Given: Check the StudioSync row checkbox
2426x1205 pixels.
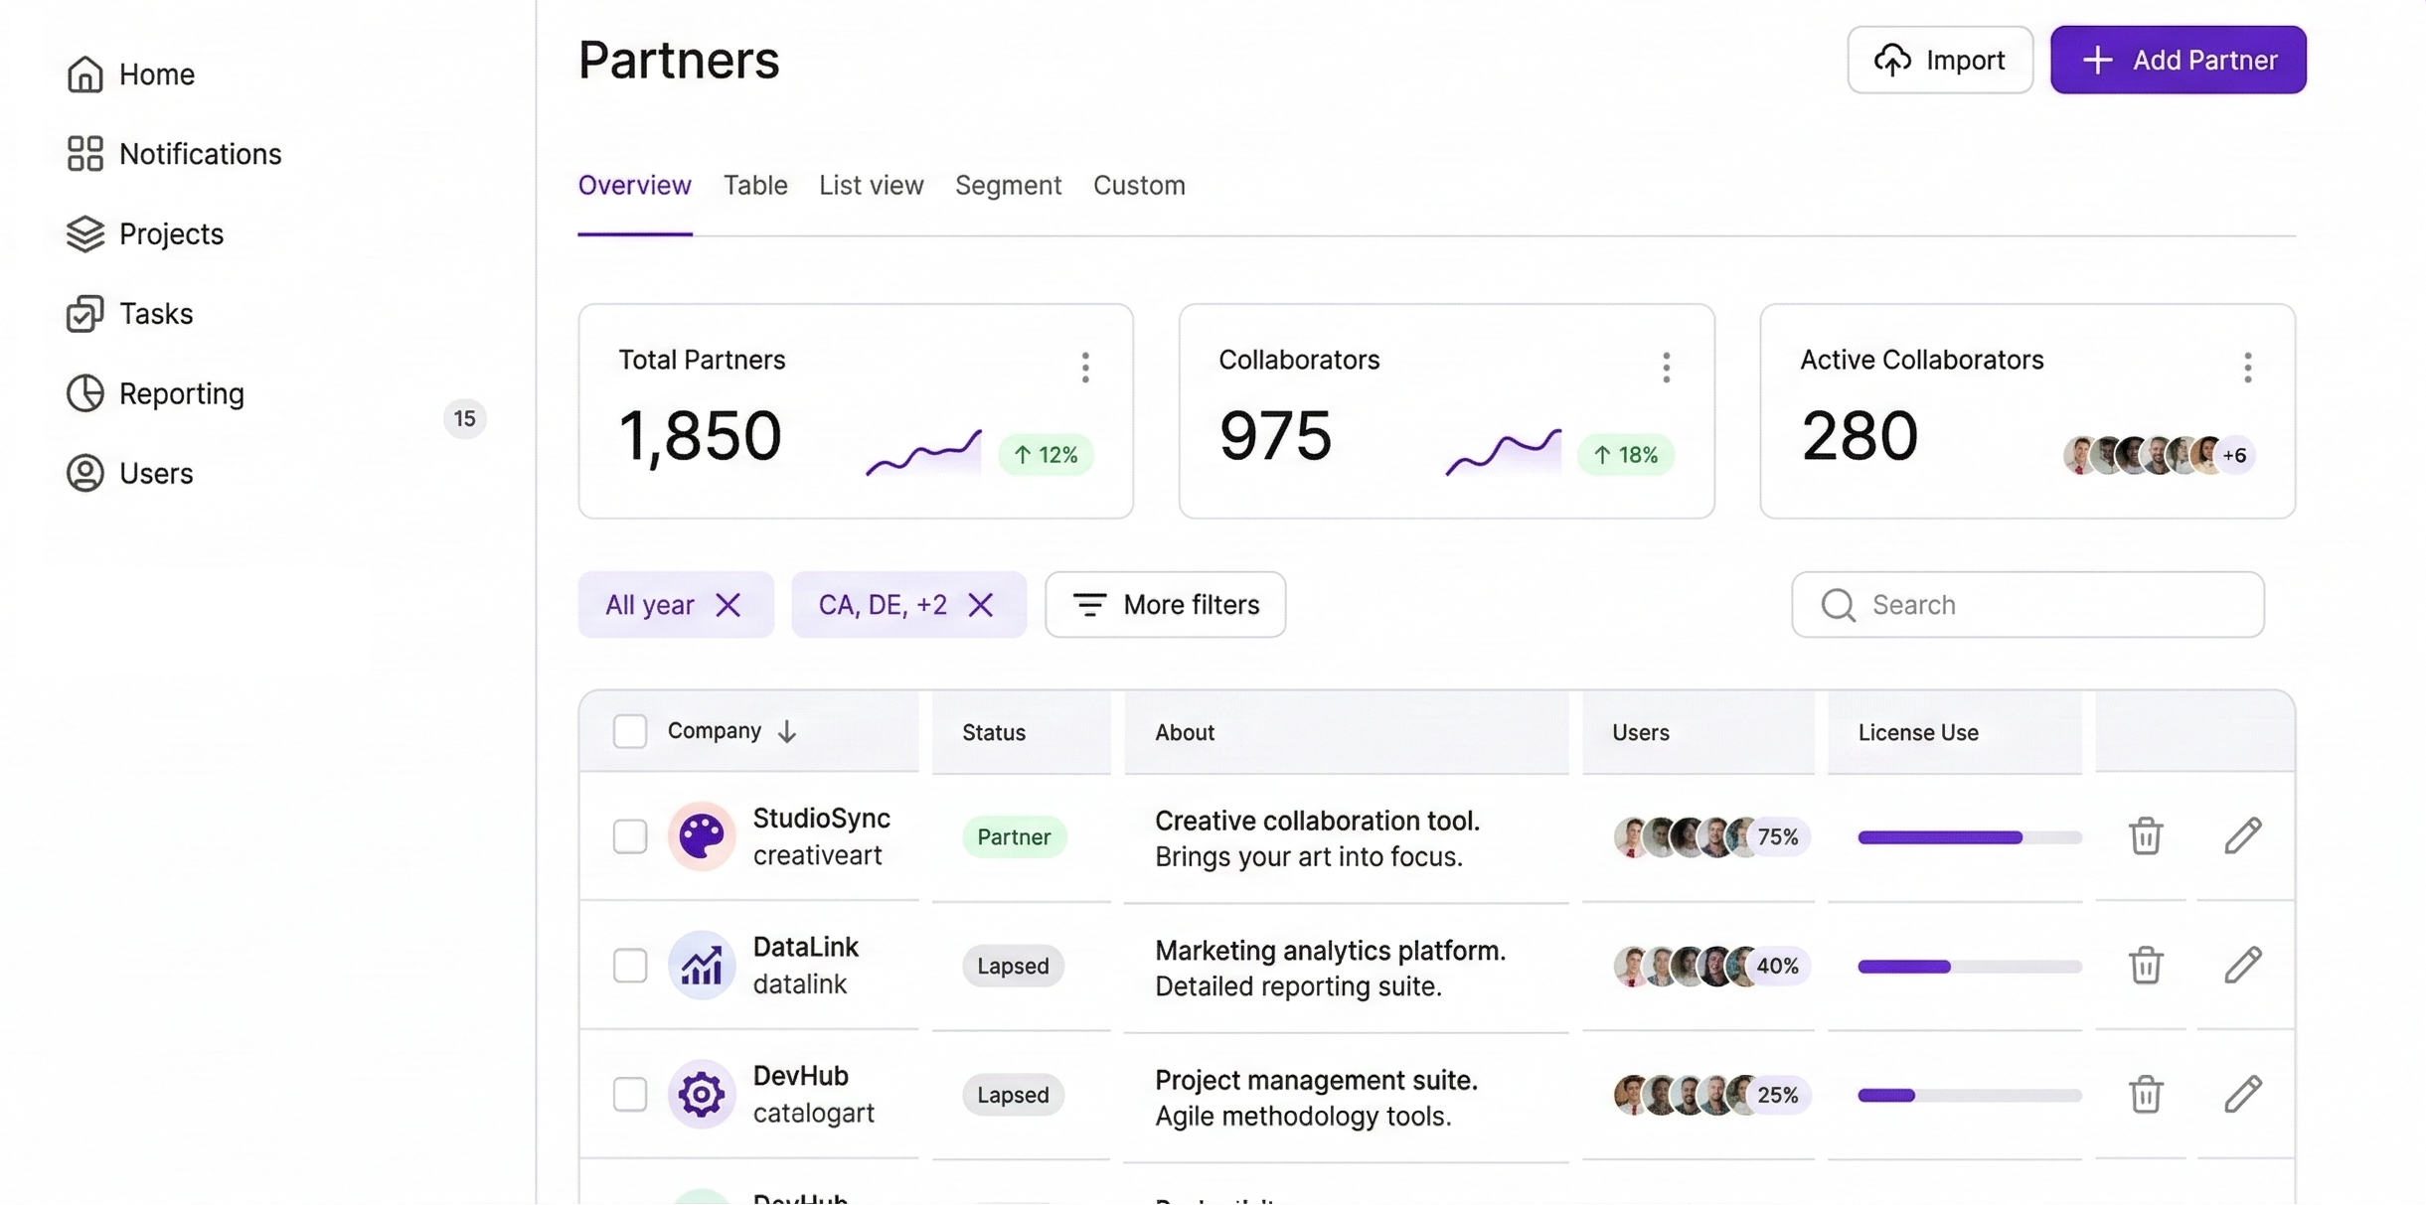Looking at the screenshot, I should (x=630, y=836).
